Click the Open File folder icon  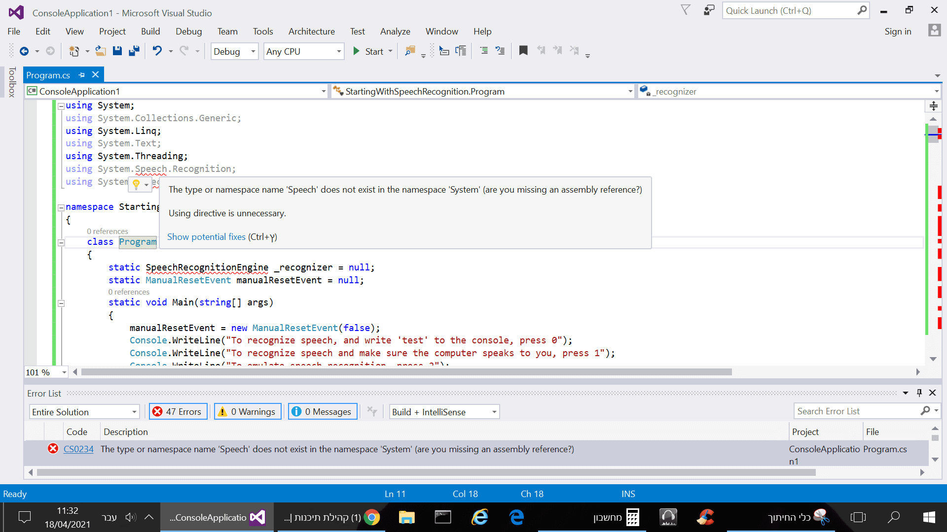click(101, 51)
